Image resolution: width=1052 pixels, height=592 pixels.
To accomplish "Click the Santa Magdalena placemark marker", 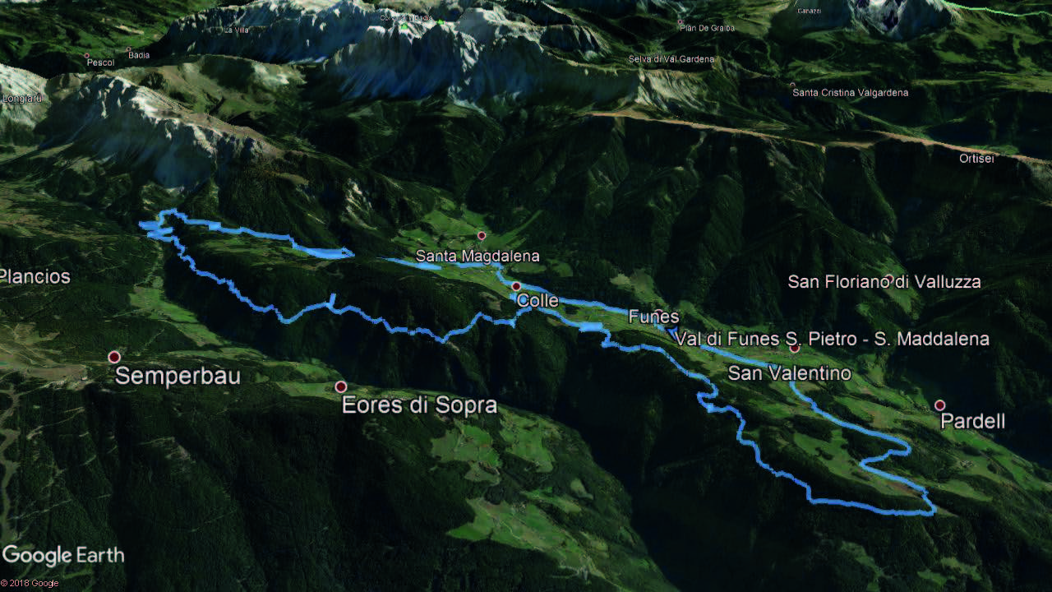I will (482, 236).
